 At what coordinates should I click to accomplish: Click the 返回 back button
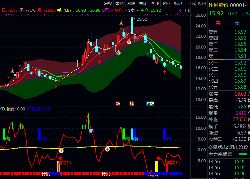[201, 3]
